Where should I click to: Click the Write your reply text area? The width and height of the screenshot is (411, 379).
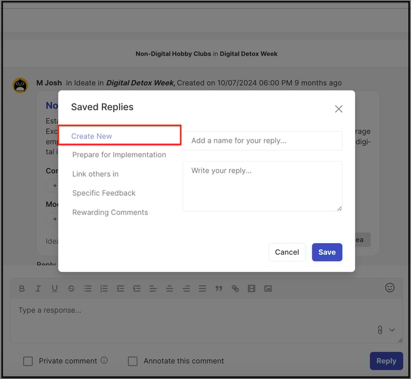tap(262, 186)
